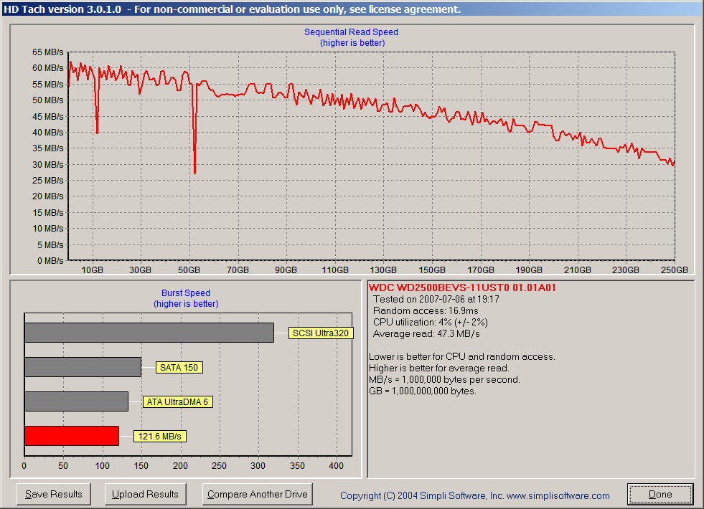Click the gray SATA 150 bar
Screen dimensions: 704x509
[83, 367]
